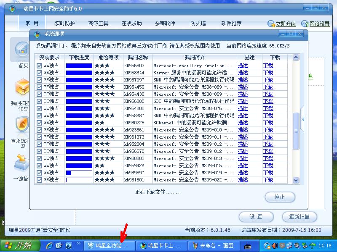Viewport: 337px width, 252px height.
Task: Click the 开始 Start button
Action: [x=20, y=246]
